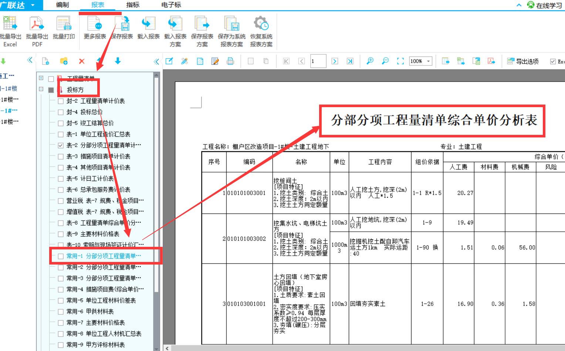
Task: Click scroll-left arrow of preview scrollbar
Action: point(168,348)
